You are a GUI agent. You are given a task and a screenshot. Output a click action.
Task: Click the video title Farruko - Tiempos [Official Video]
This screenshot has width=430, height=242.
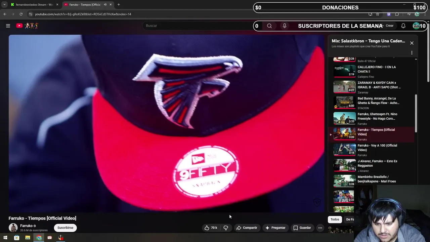pos(42,218)
